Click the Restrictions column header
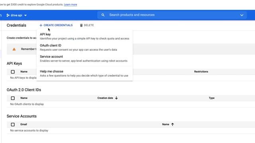Viewport: 255px width, 143px height. (x=201, y=71)
